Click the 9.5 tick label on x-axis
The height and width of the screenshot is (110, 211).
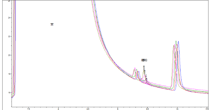pyautogui.click(x=147, y=109)
